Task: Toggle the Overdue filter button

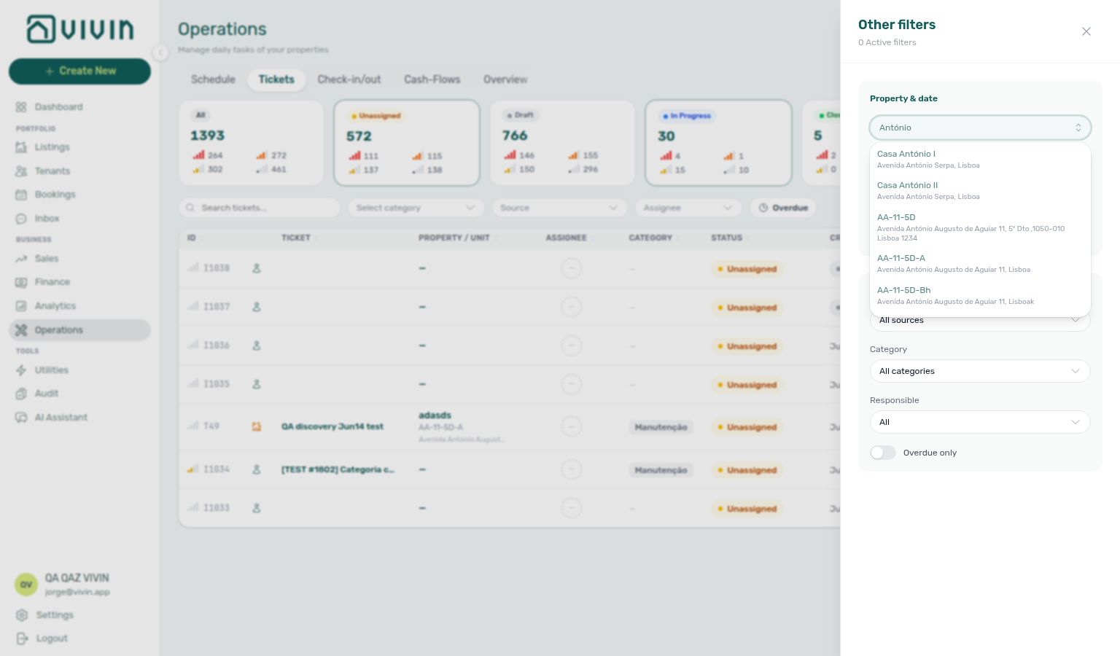Action: [783, 208]
